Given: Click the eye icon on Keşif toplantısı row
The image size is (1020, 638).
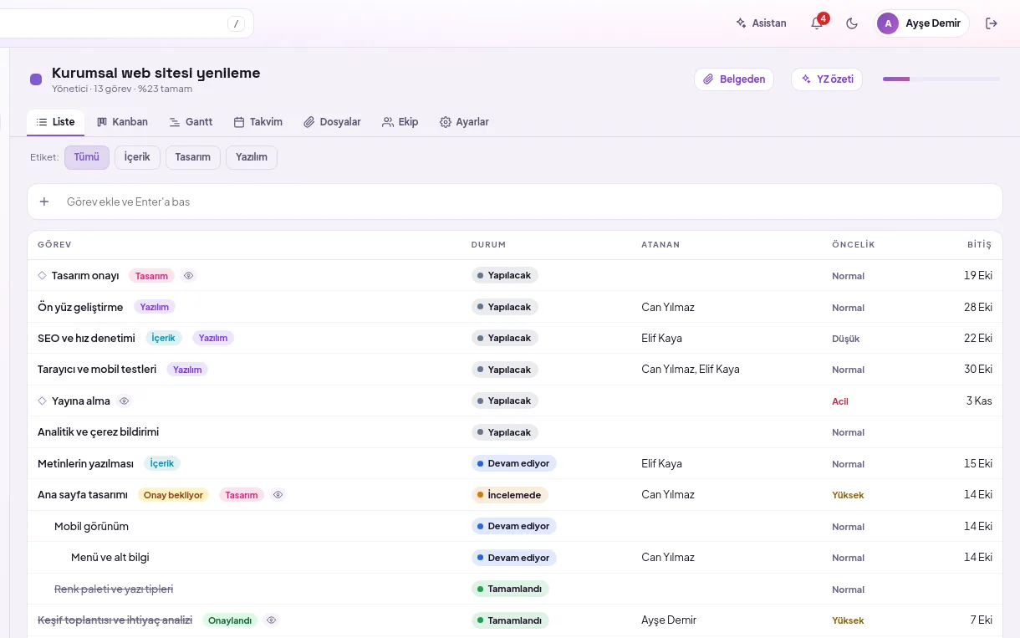Looking at the screenshot, I should pos(272,620).
